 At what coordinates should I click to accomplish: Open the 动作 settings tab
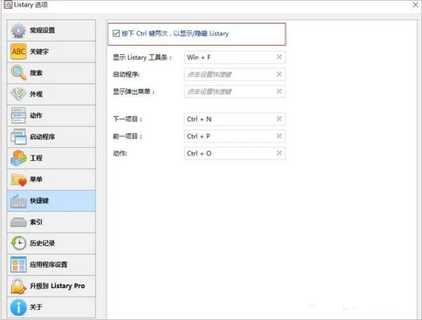(x=51, y=116)
